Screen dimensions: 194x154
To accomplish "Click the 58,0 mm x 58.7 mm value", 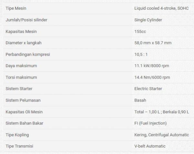I will 153,43.
